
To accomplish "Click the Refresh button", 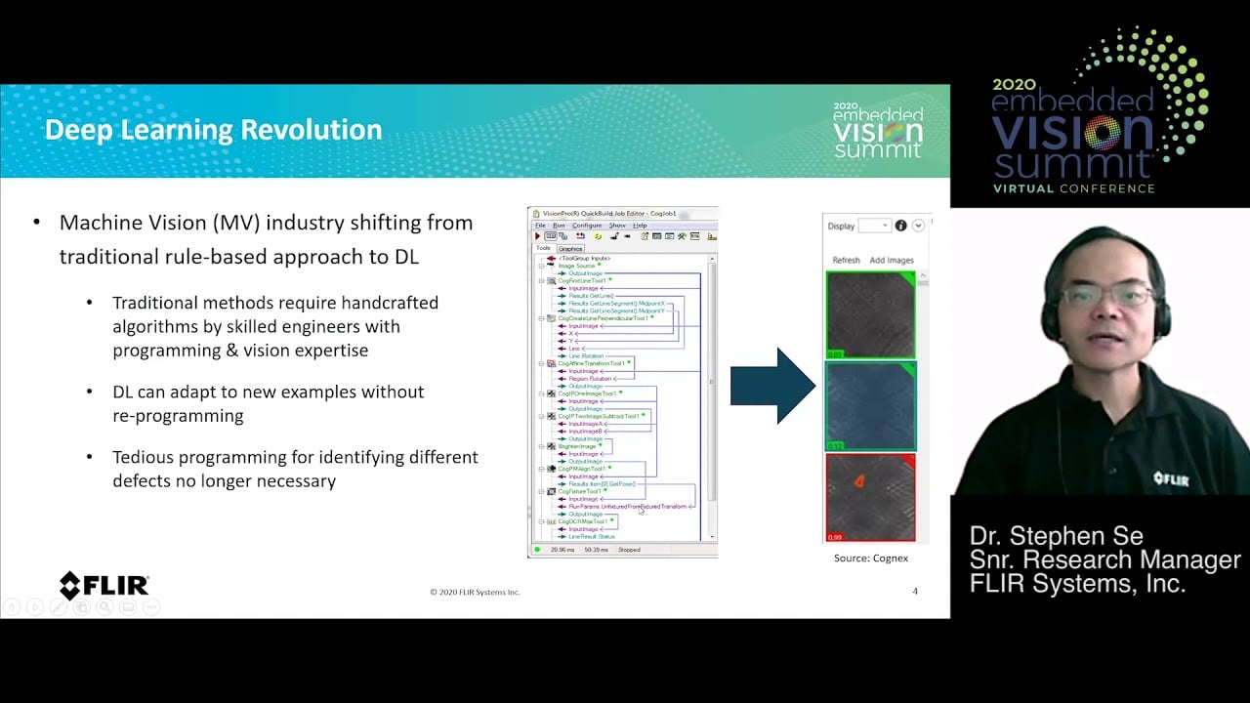I will click(x=846, y=260).
